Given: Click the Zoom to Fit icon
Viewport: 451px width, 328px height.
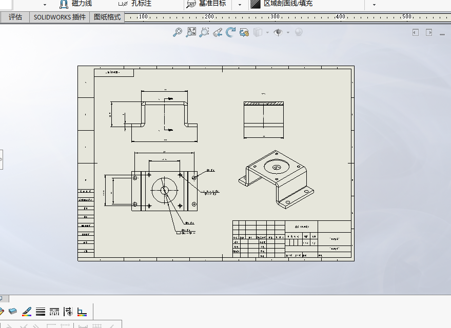Looking at the screenshot, I should pyautogui.click(x=178, y=32).
